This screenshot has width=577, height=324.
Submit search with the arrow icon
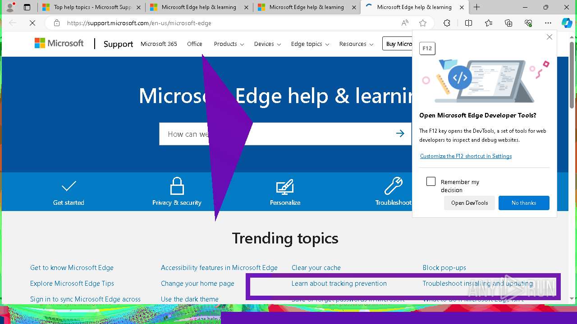[x=400, y=133]
